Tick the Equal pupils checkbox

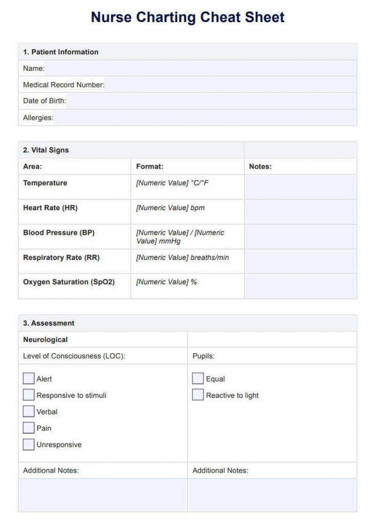point(198,378)
